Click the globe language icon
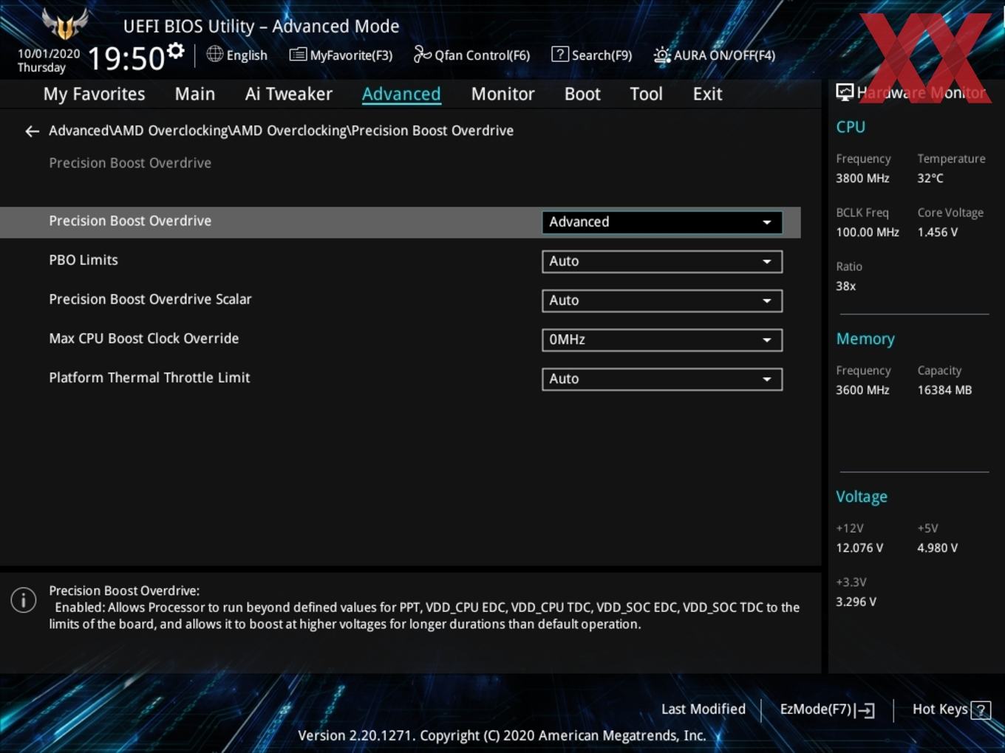The height and width of the screenshot is (753, 1005). (215, 54)
